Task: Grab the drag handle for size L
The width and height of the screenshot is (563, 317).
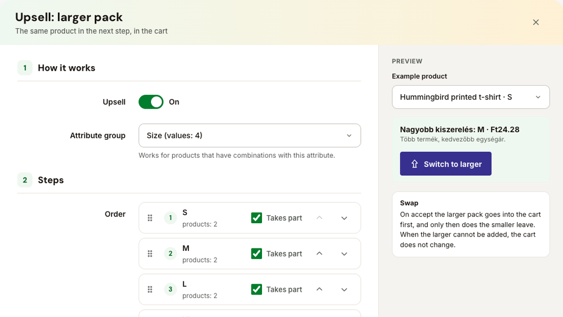Action: pos(150,289)
